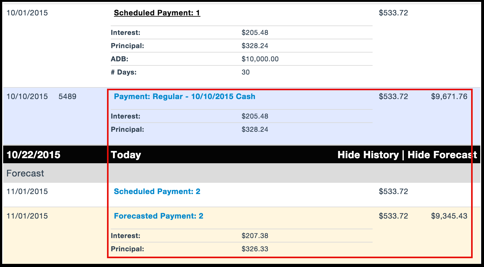Screen dimensions: 484x267
Task: Click the 10/10/2015 payment date
Action: pos(27,97)
